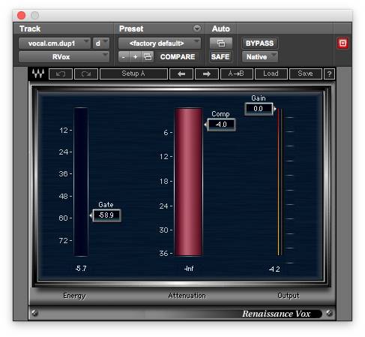Open the Preset menu round arrow
The width and height of the screenshot is (365, 337).
tap(197, 29)
